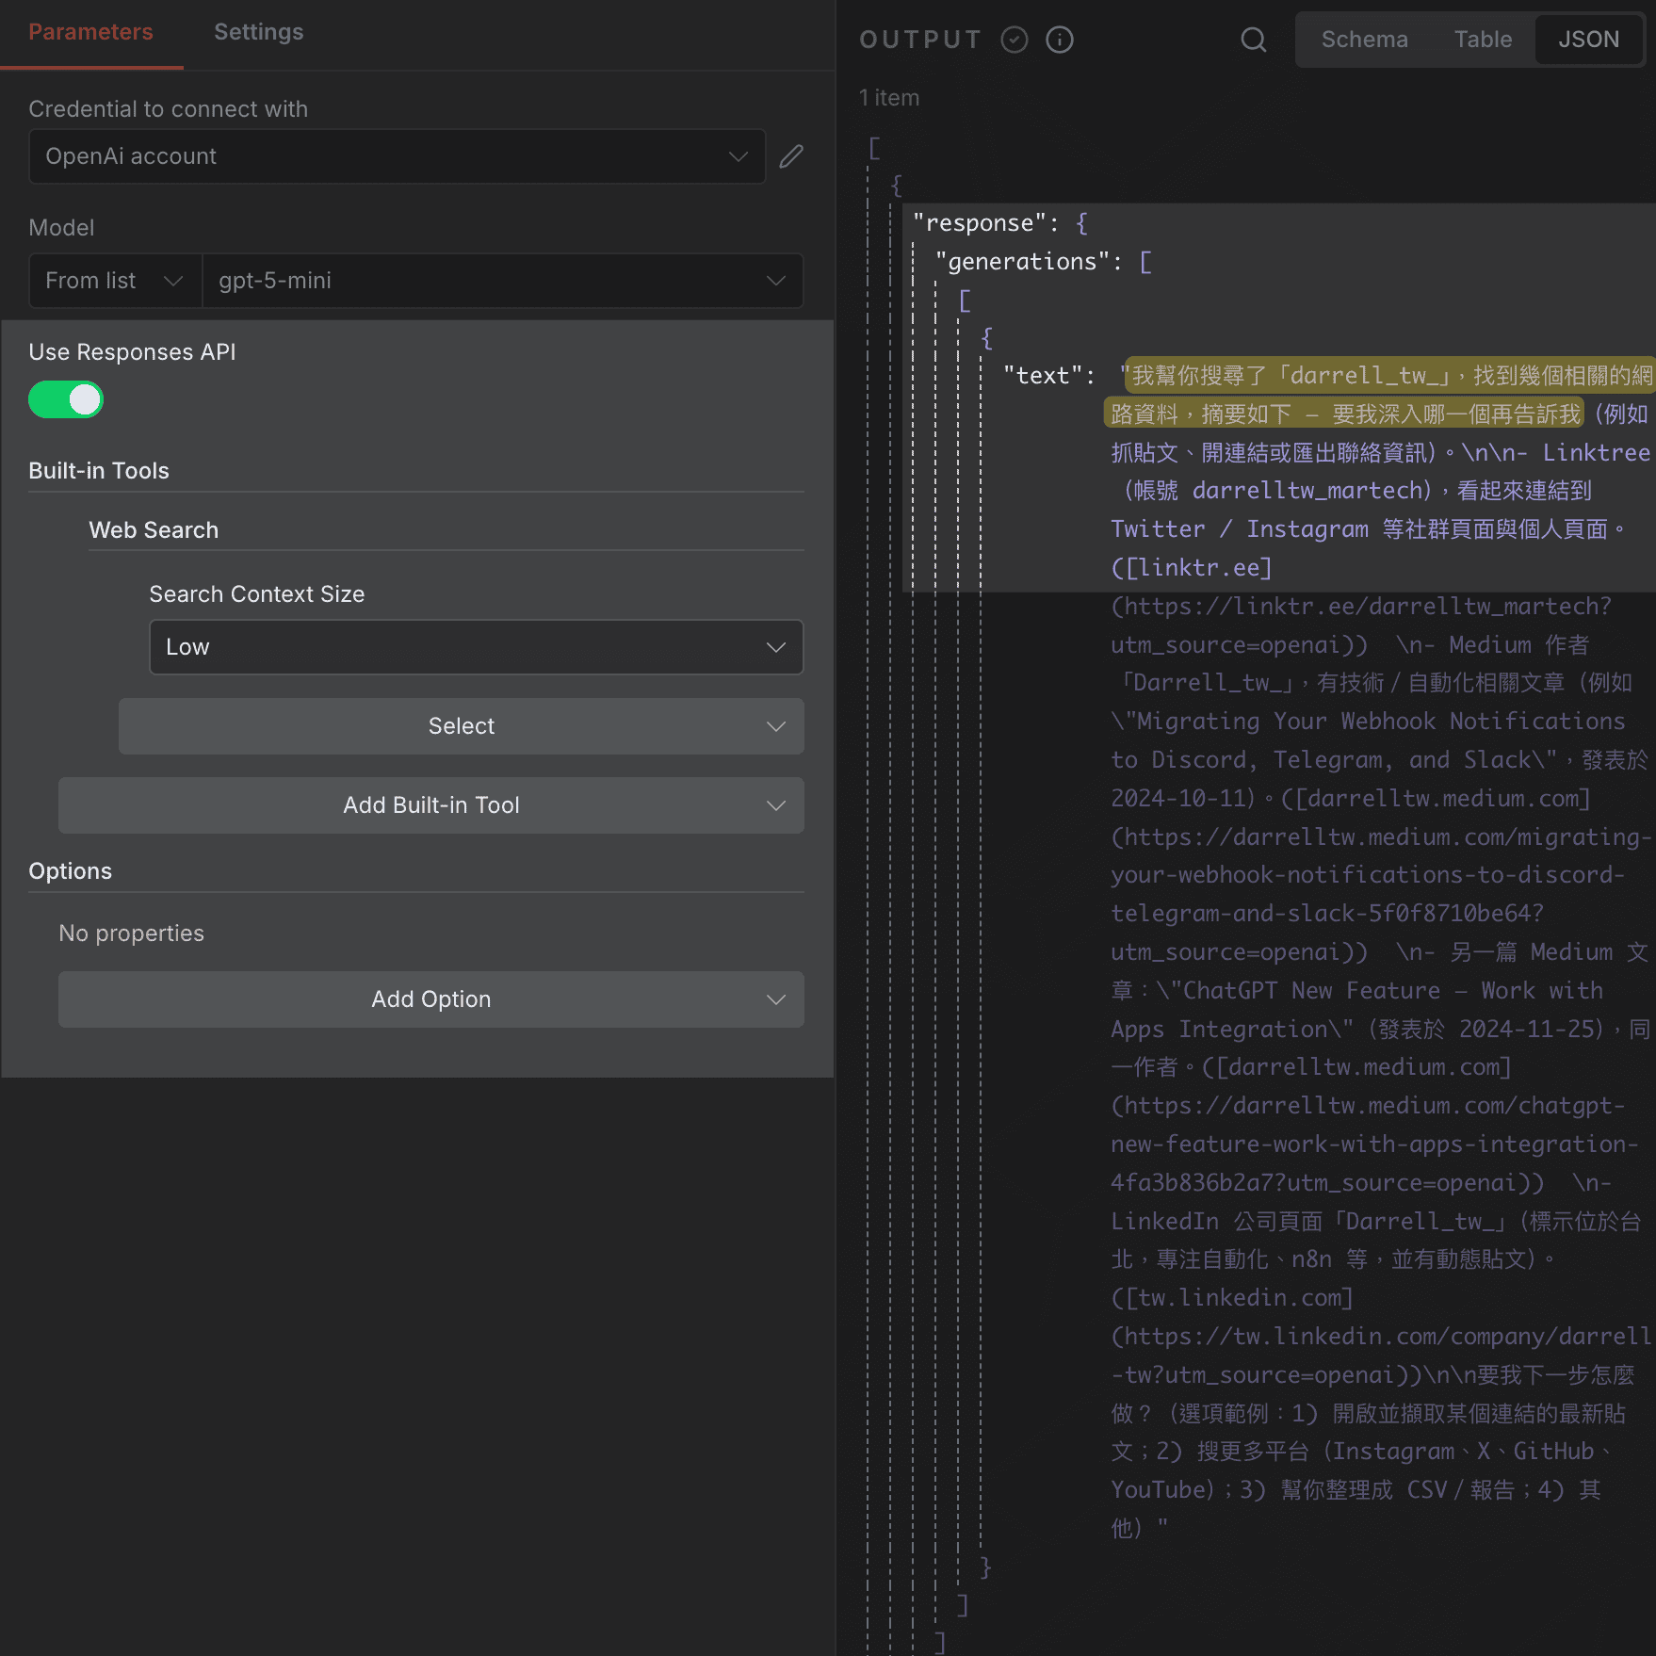This screenshot has width=1656, height=1656.
Task: Switch output view to Schema
Action: pyautogui.click(x=1364, y=40)
